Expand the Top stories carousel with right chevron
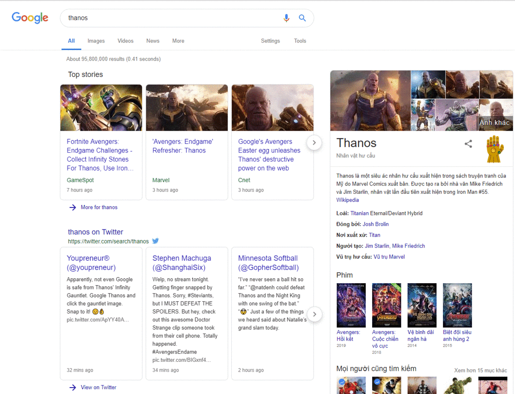 314,142
